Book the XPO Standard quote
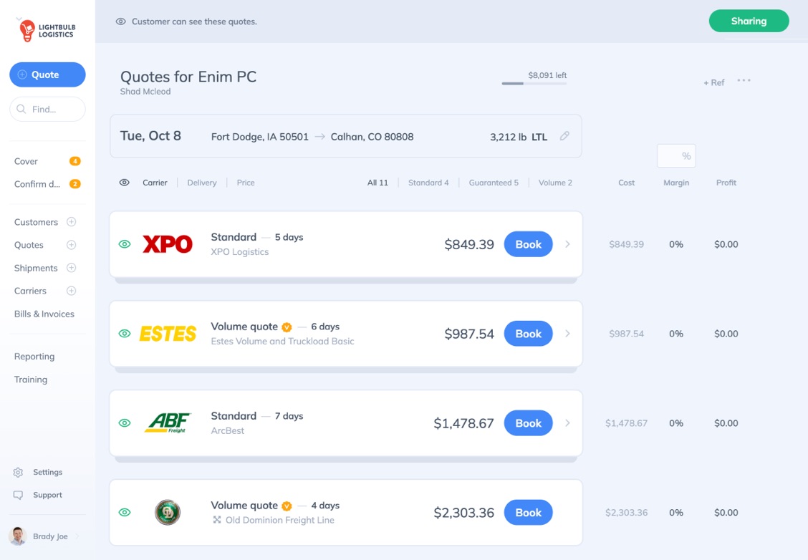 (528, 244)
